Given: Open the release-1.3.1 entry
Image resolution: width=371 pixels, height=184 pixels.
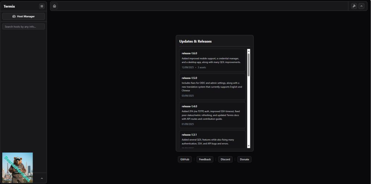Looking at the screenshot, I should pyautogui.click(x=213, y=140).
